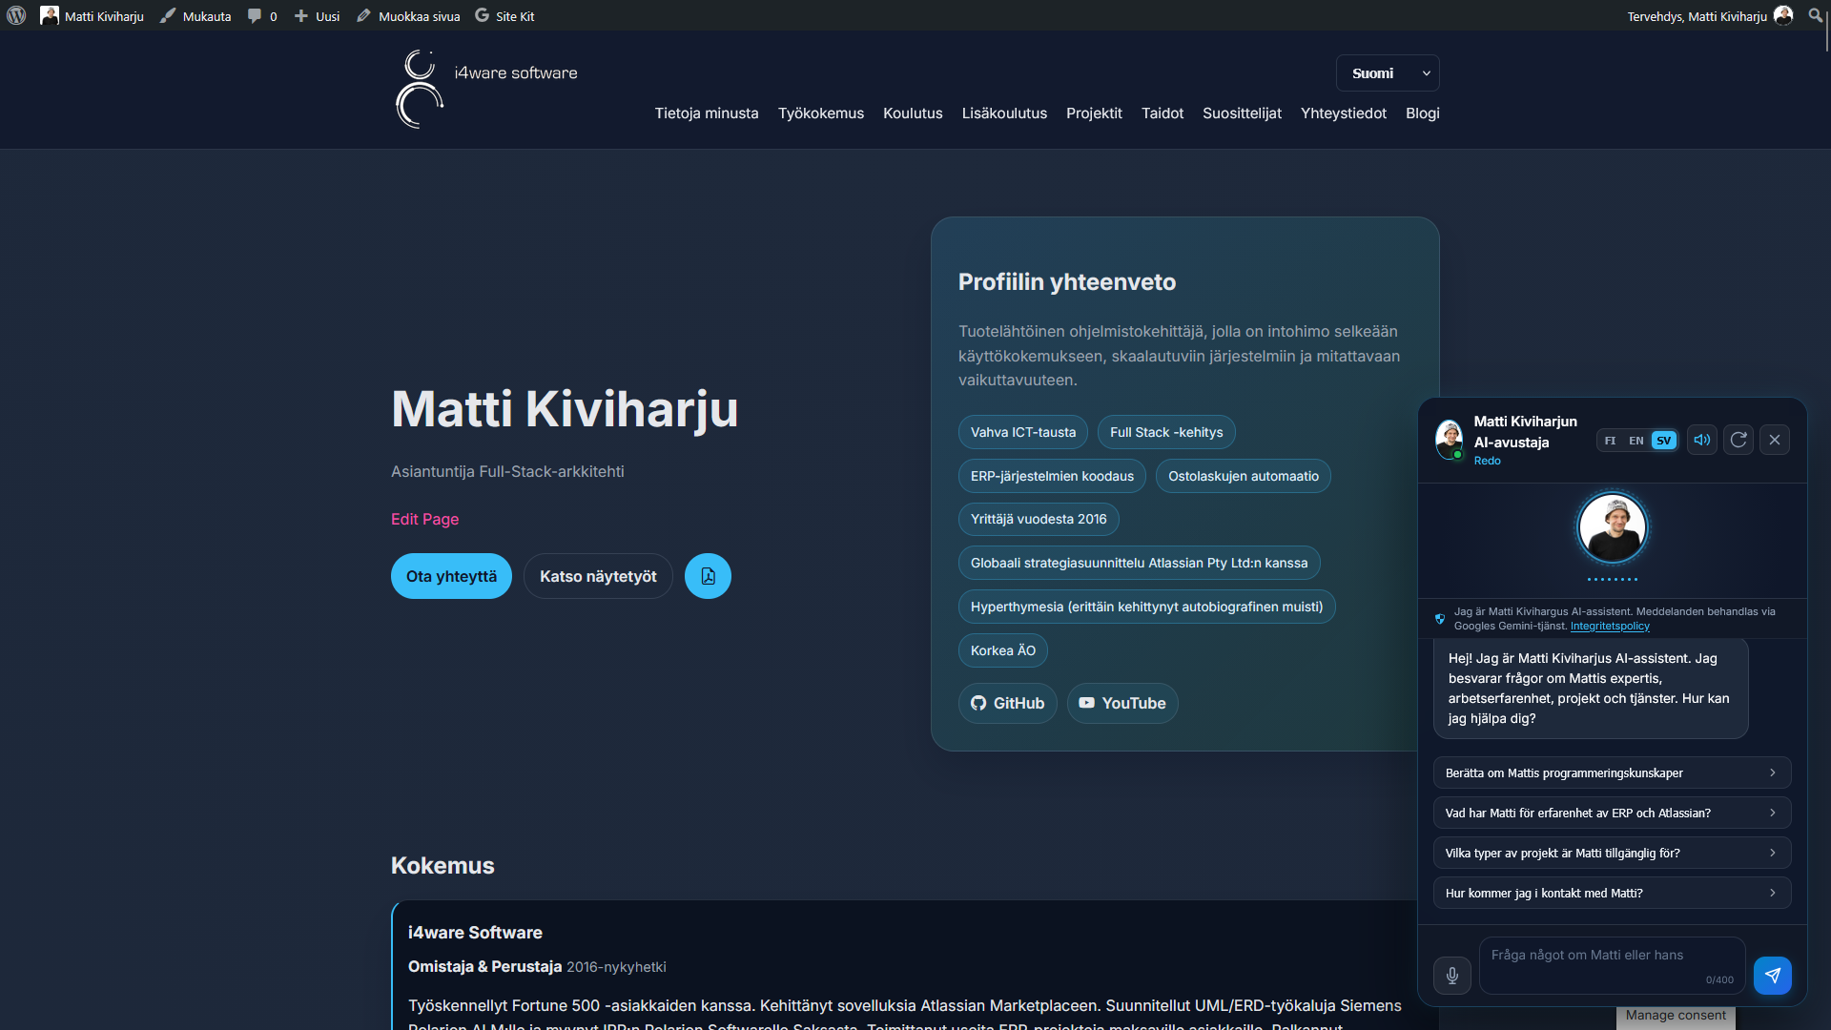Image resolution: width=1831 pixels, height=1030 pixels.
Task: Expand 'Berätta om Mattis programmeringskunskaper' suggestion
Action: [x=1612, y=772]
